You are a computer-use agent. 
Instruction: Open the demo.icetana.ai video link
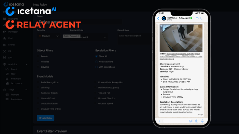pyautogui.click(x=181, y=56)
